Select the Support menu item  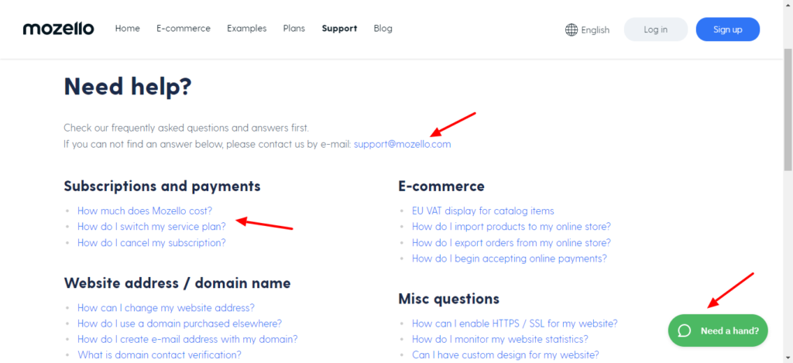coord(339,29)
